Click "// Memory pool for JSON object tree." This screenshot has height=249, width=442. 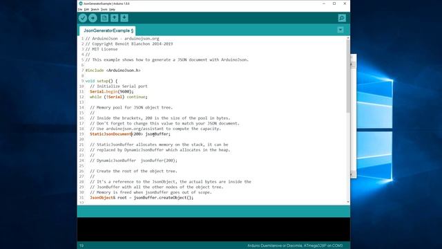tap(131, 108)
